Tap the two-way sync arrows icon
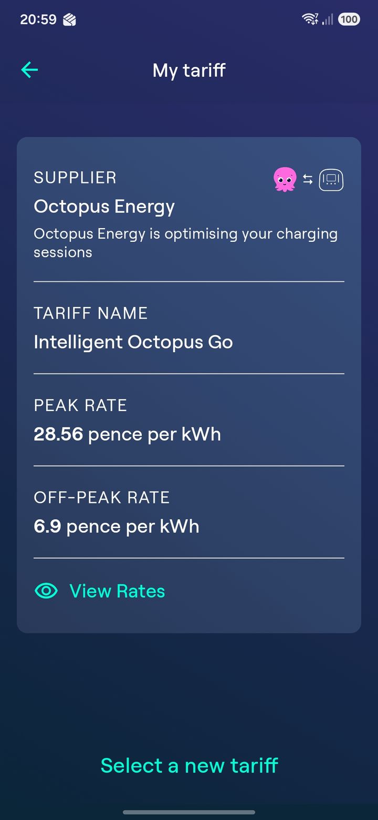 (308, 180)
